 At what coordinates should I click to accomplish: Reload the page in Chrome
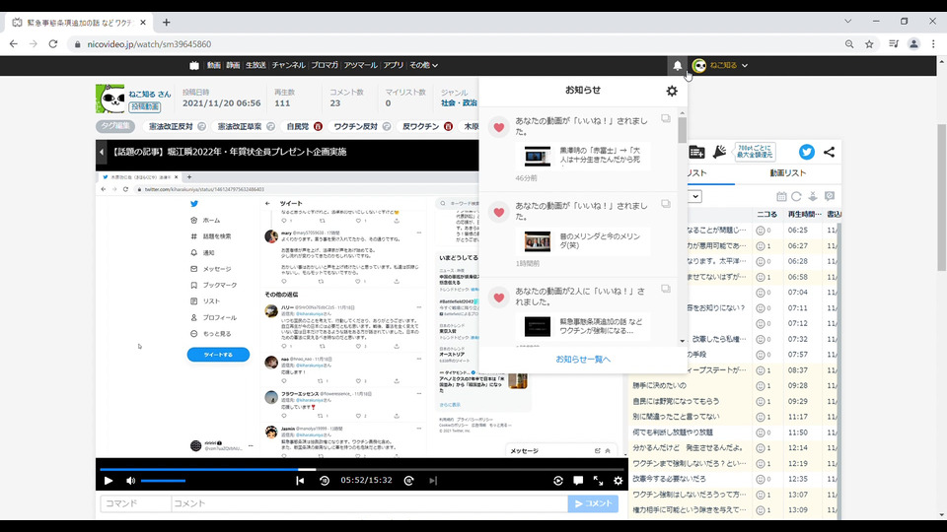point(53,44)
